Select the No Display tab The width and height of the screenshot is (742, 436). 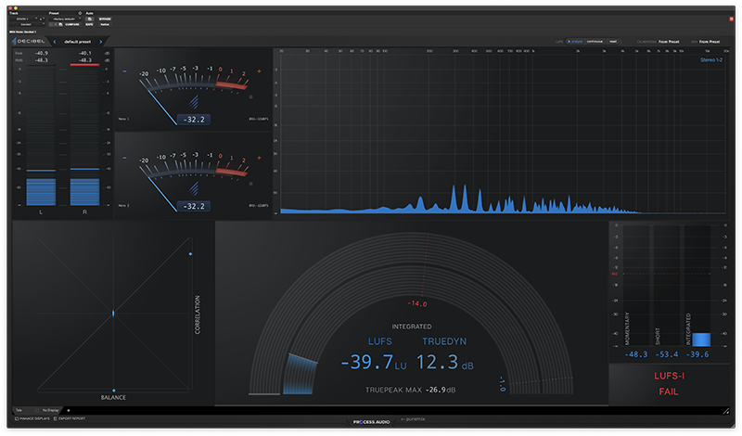pyautogui.click(x=49, y=409)
